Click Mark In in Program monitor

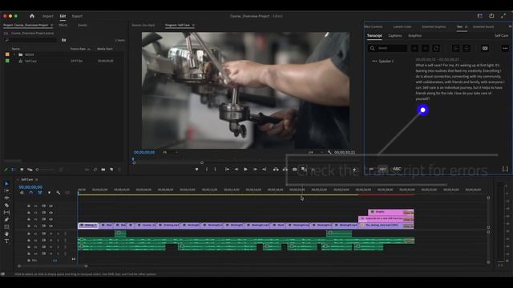tap(207, 169)
